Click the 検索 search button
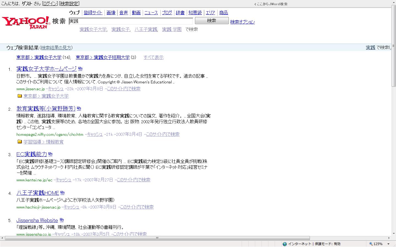This screenshot has width=396, height=247. coord(212,21)
